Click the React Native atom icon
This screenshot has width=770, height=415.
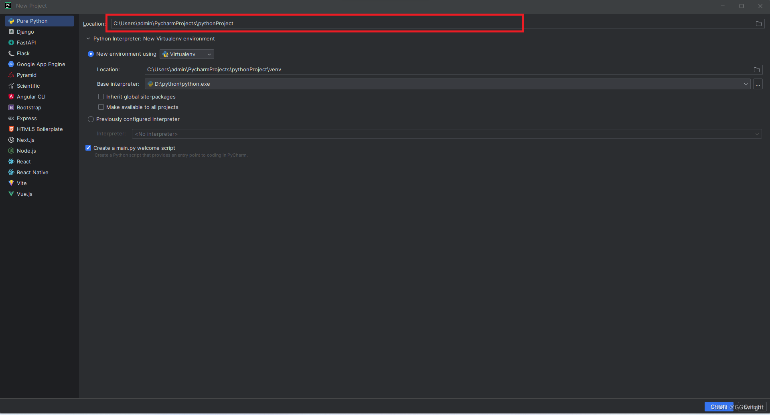point(11,173)
